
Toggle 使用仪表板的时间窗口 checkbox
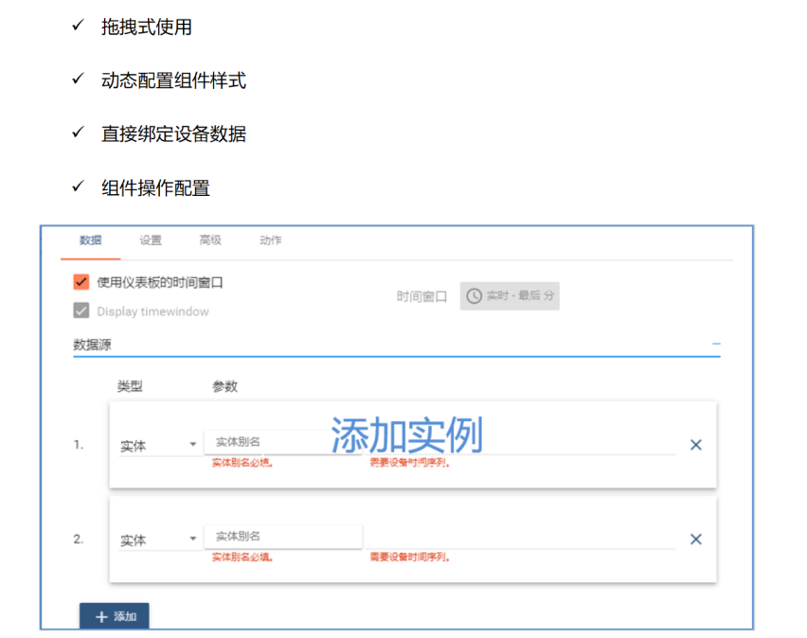[x=81, y=282]
